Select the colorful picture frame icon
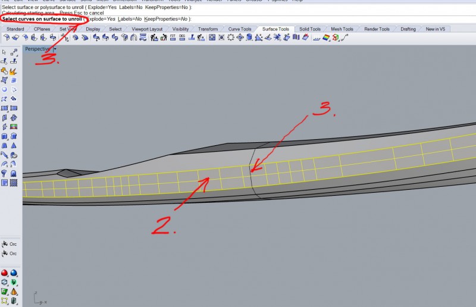This screenshot has width=476, height=307. coord(14,127)
